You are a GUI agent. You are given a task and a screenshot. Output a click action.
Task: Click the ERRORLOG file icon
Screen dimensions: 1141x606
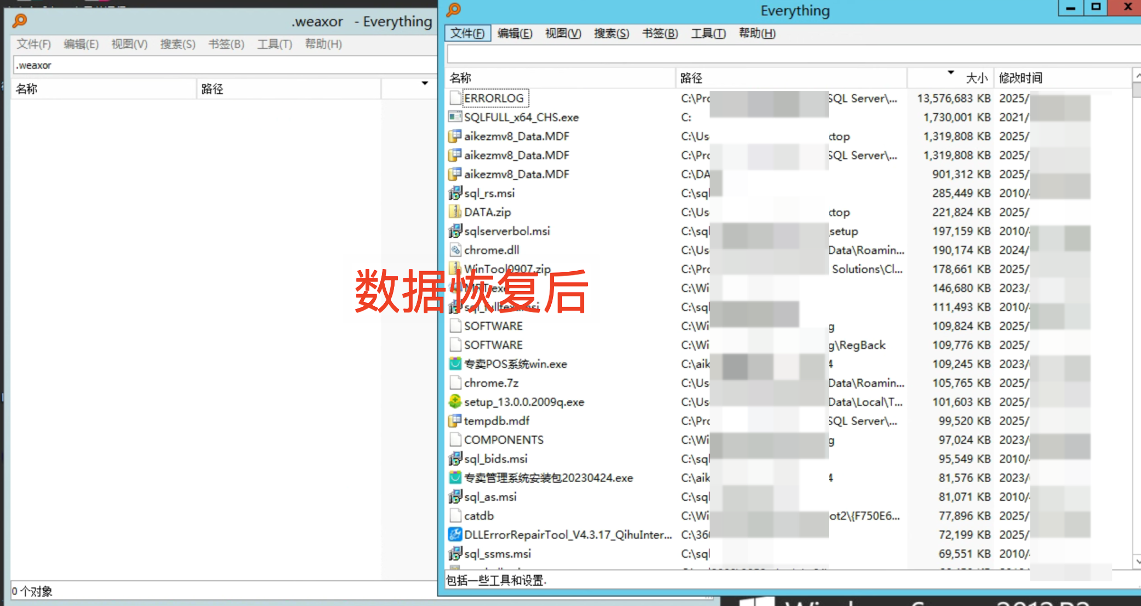click(x=455, y=98)
